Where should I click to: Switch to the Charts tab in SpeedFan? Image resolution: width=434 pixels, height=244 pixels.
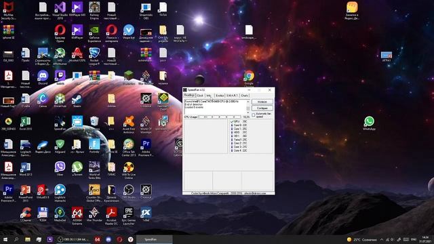[x=245, y=96]
